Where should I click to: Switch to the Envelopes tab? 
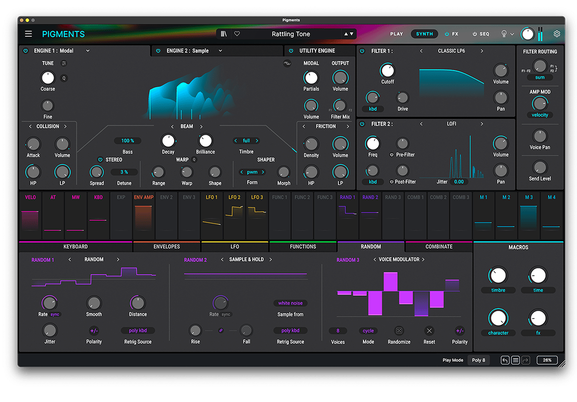(x=167, y=247)
